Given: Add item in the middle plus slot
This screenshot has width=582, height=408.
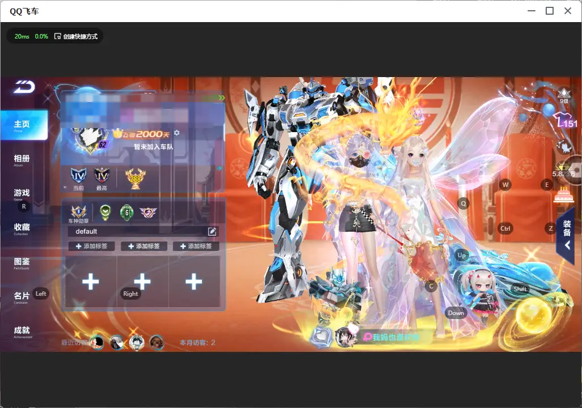Looking at the screenshot, I should tap(142, 282).
